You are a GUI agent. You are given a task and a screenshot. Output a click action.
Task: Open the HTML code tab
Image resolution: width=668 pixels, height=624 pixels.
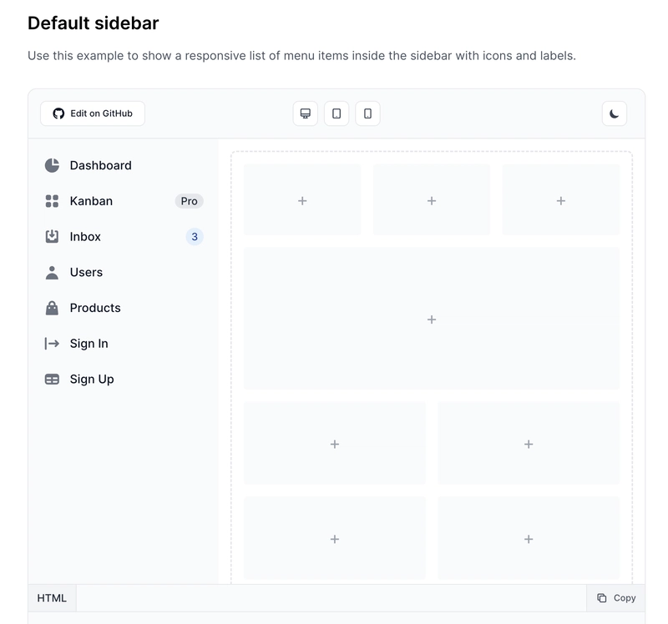click(52, 598)
